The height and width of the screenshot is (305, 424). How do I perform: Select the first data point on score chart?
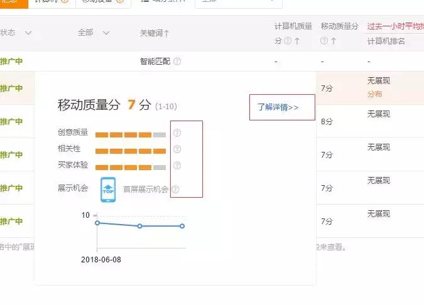[x=97, y=223]
